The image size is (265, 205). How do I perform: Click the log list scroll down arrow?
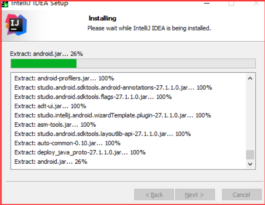pyautogui.click(x=250, y=164)
